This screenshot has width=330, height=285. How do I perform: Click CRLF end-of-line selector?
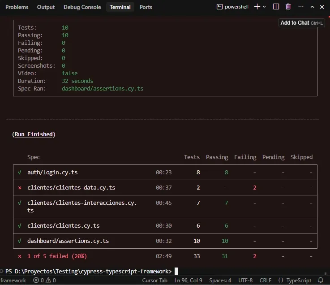tap(266, 281)
